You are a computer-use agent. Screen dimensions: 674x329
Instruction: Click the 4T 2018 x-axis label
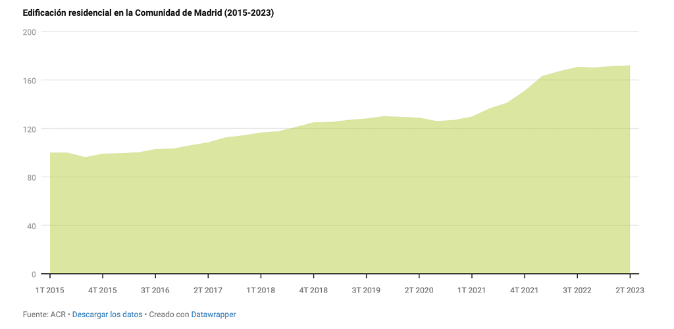point(313,290)
